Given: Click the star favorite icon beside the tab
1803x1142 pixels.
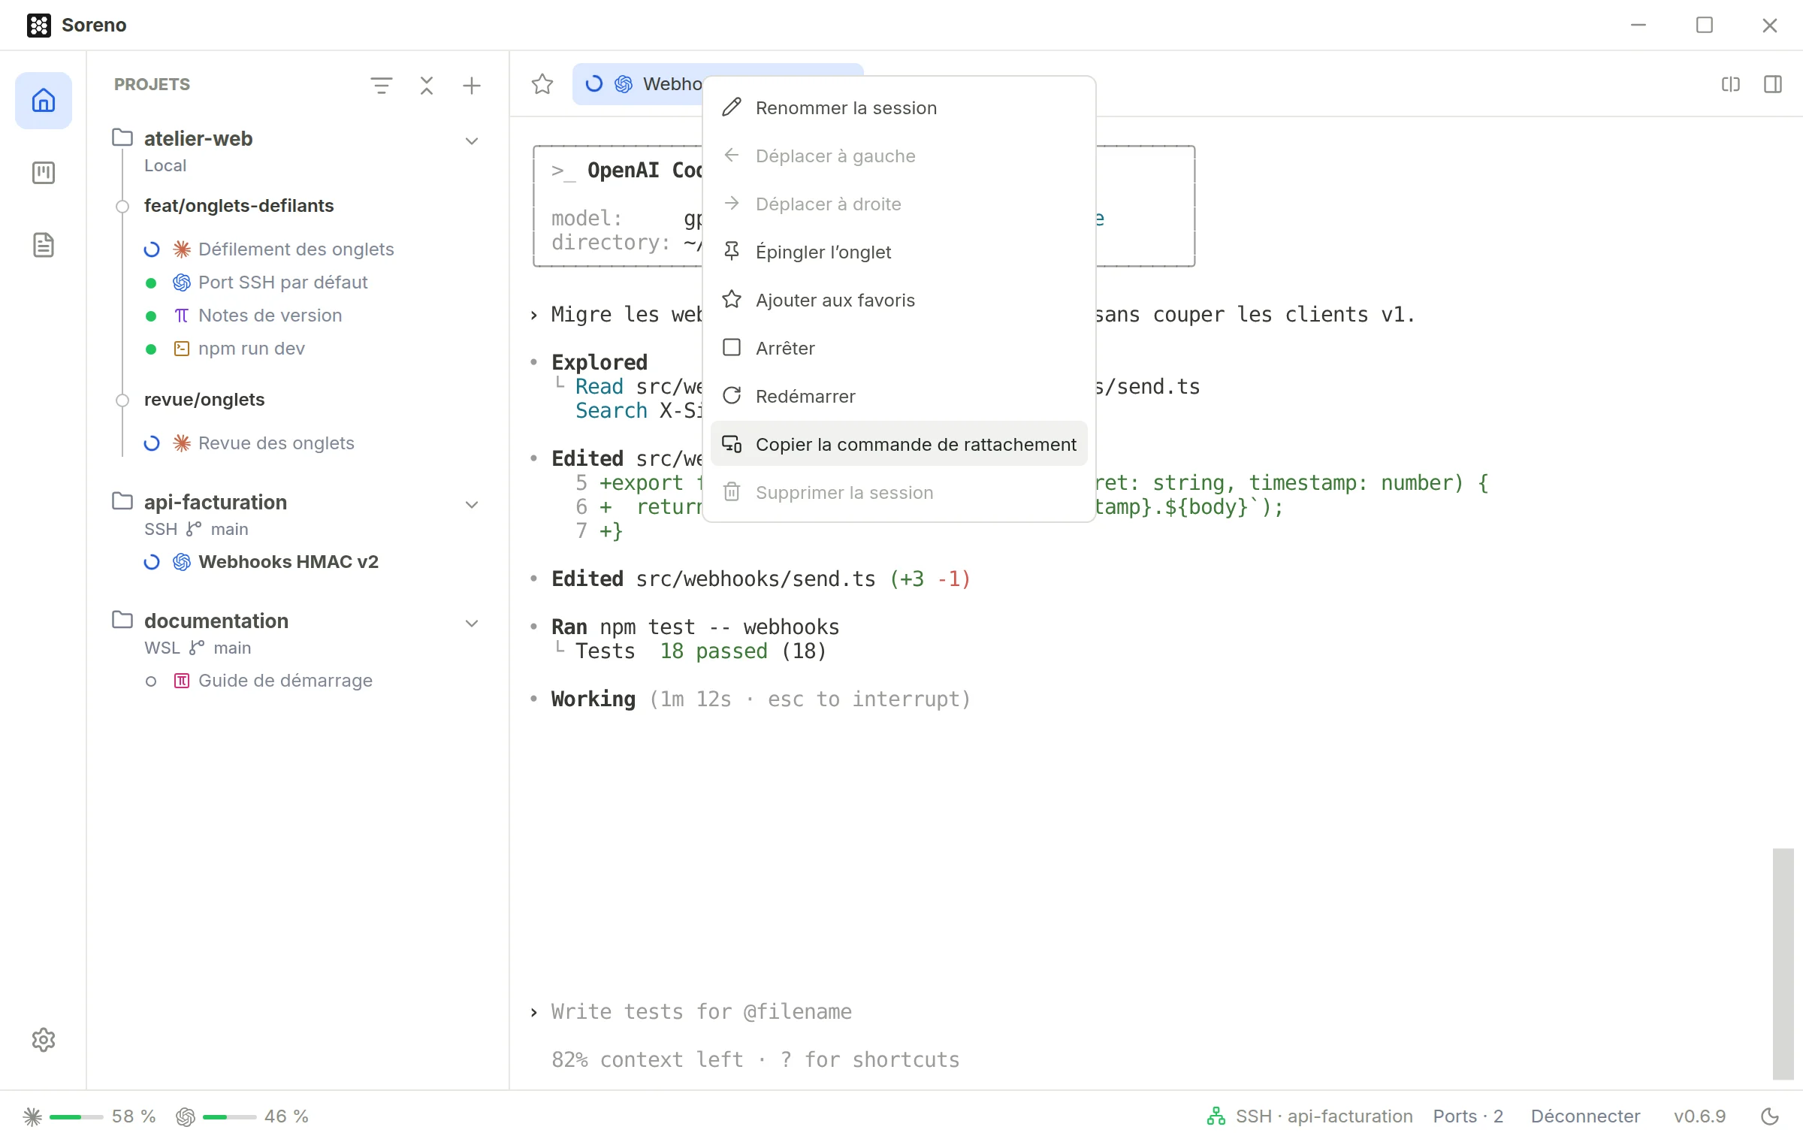Looking at the screenshot, I should (542, 84).
